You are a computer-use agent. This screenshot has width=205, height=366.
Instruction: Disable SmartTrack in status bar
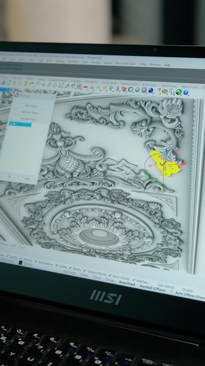coord(127,283)
